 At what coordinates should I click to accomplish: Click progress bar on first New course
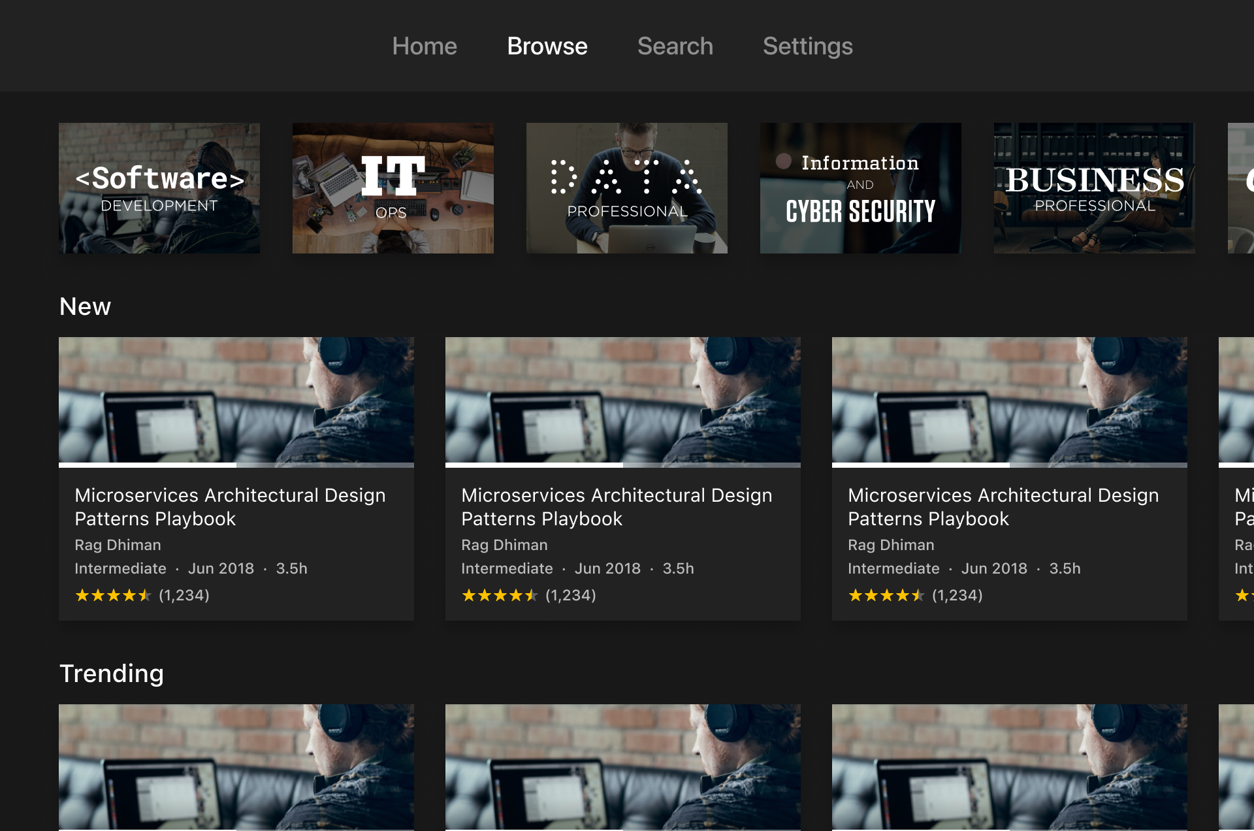pos(236,465)
